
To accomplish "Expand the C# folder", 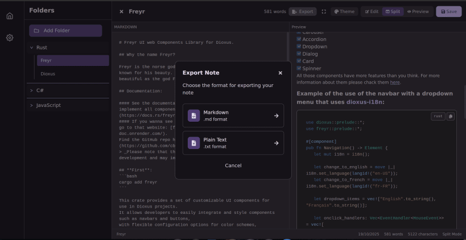I will point(31,90).
